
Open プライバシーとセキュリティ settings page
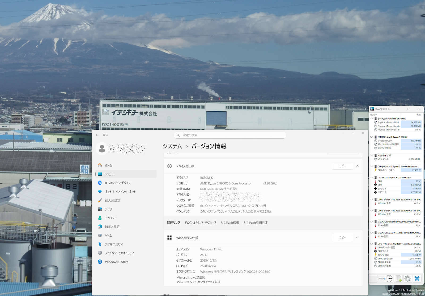(x=119, y=253)
